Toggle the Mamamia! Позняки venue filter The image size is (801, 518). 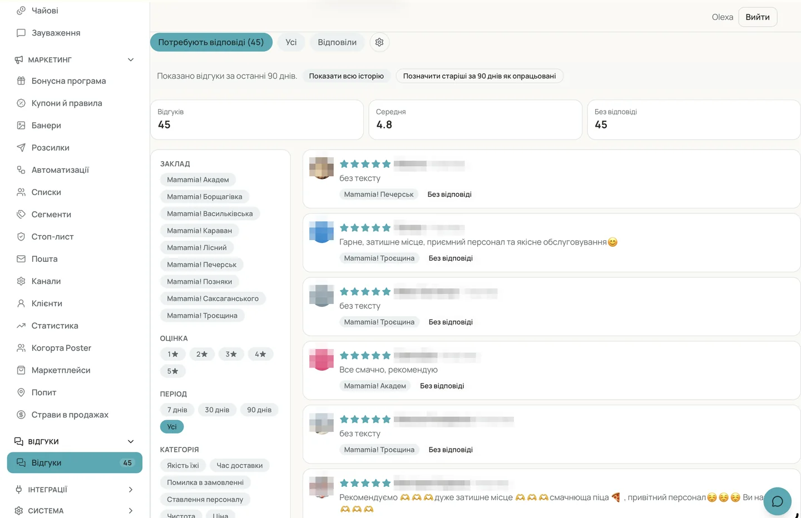[200, 281]
